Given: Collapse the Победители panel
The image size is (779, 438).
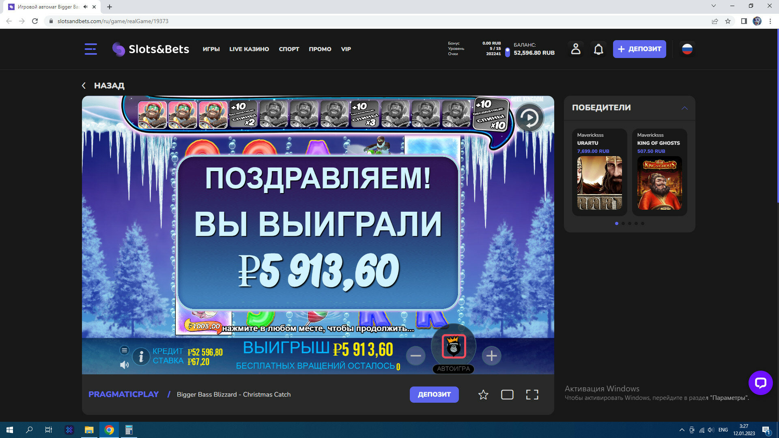Looking at the screenshot, I should [684, 108].
